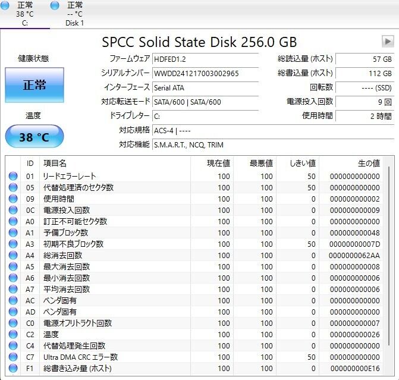Select the リードエラーレート attribute name

[70, 176]
